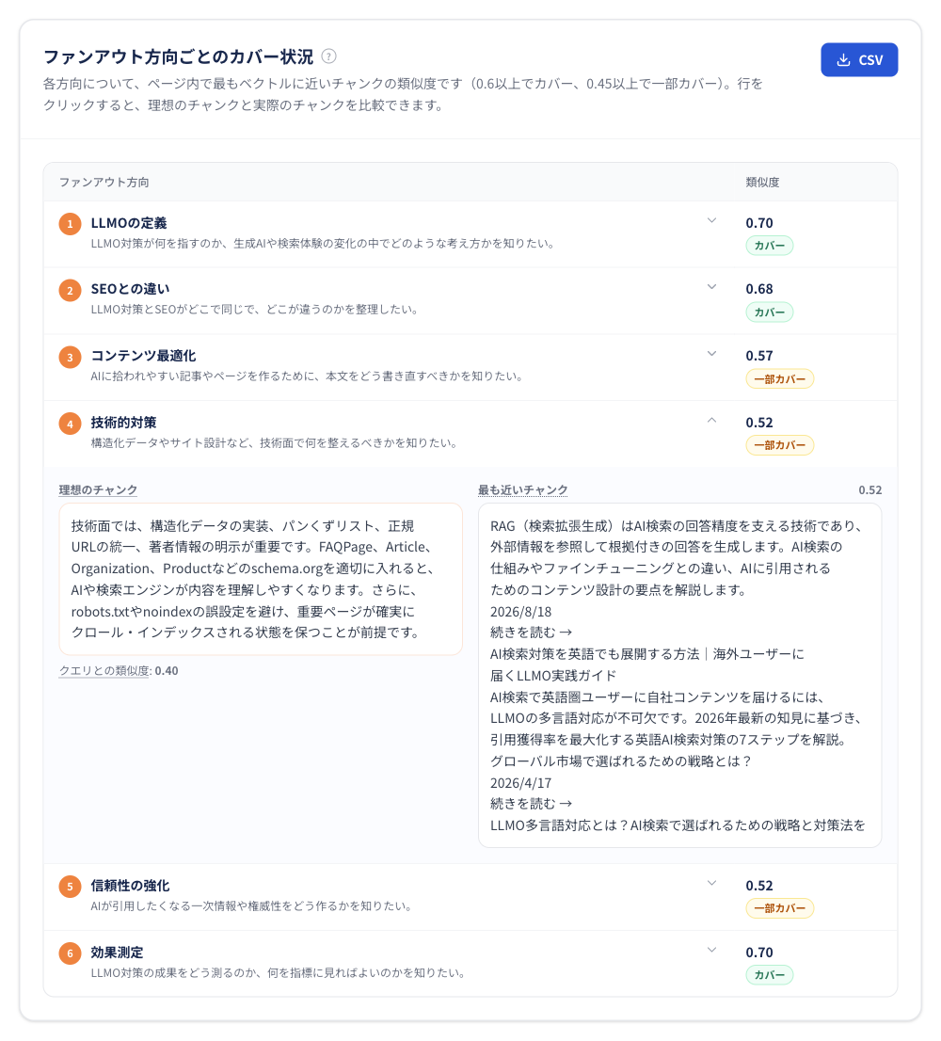The height and width of the screenshot is (1041, 941).
Task: Click the カバー badge in SEOとの違い row
Action: point(769,312)
